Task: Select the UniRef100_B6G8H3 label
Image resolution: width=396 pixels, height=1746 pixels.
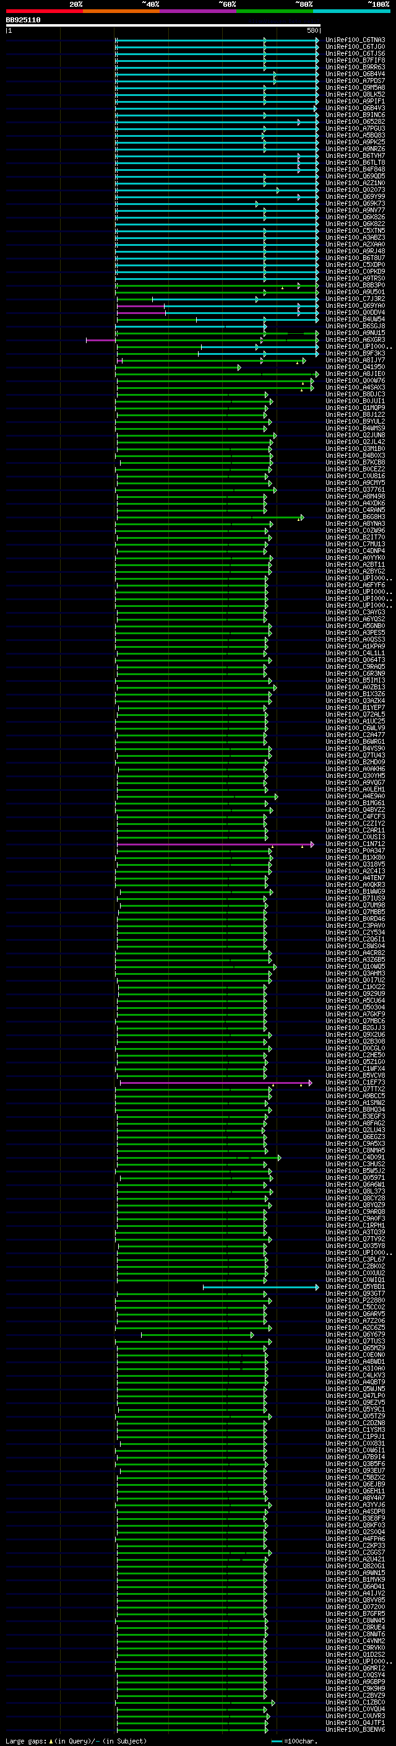Action: click(x=355, y=517)
